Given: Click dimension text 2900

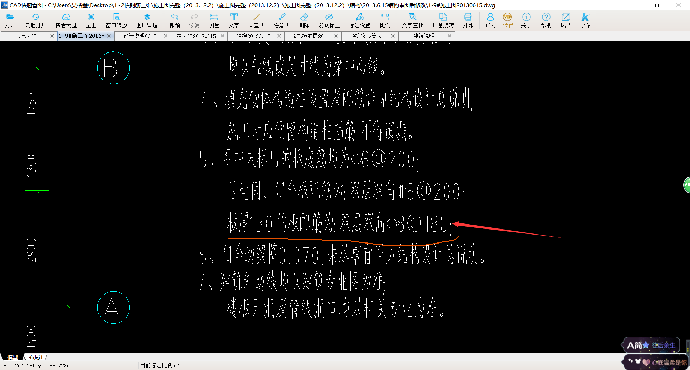Looking at the screenshot, I should point(31,250).
